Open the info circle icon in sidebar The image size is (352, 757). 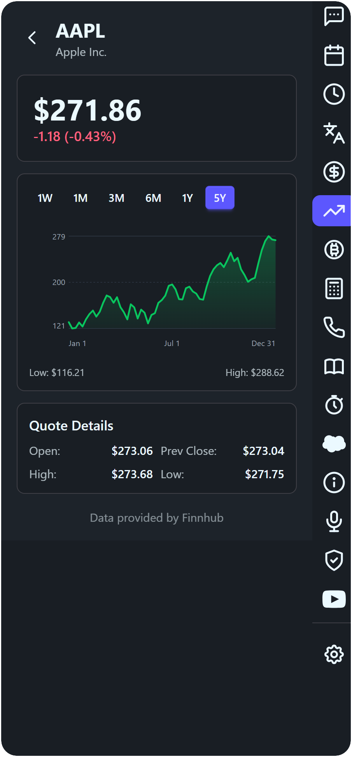coord(334,483)
